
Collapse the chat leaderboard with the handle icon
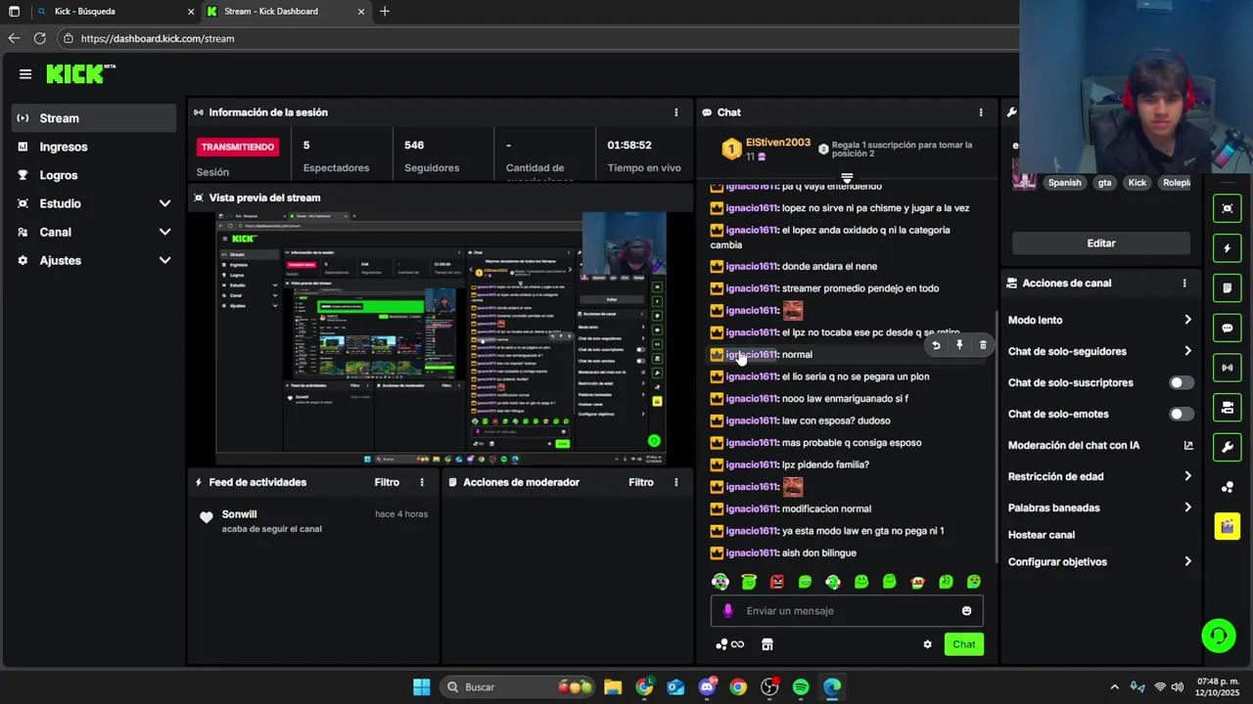847,178
